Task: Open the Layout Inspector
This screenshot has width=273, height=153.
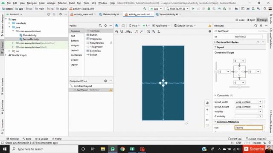Action: 256,139
